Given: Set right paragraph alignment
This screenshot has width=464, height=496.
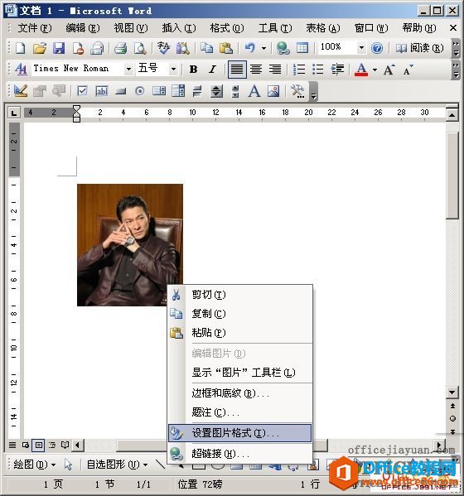Looking at the screenshot, I should [275, 69].
